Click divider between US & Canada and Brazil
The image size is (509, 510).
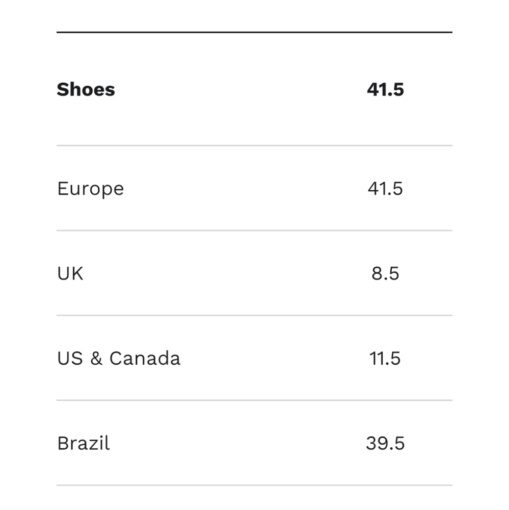point(254,400)
